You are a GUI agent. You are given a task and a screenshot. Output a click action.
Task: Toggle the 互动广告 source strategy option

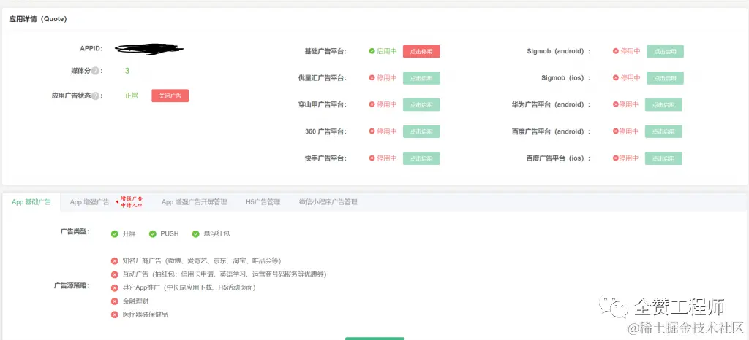click(115, 274)
